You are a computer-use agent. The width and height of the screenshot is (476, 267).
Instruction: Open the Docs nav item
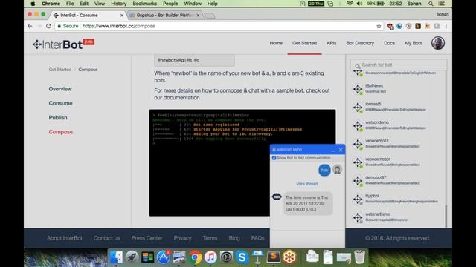tap(389, 43)
